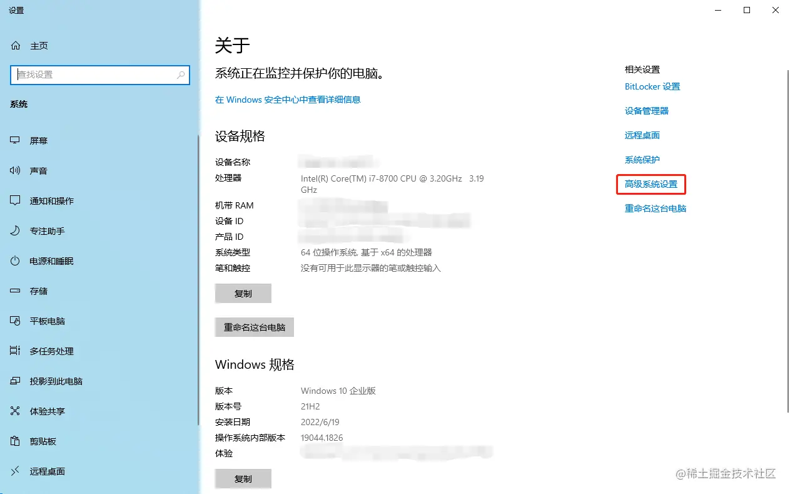Click the 投影到此电脑 projection icon
Image resolution: width=790 pixels, height=494 pixels.
click(x=16, y=381)
